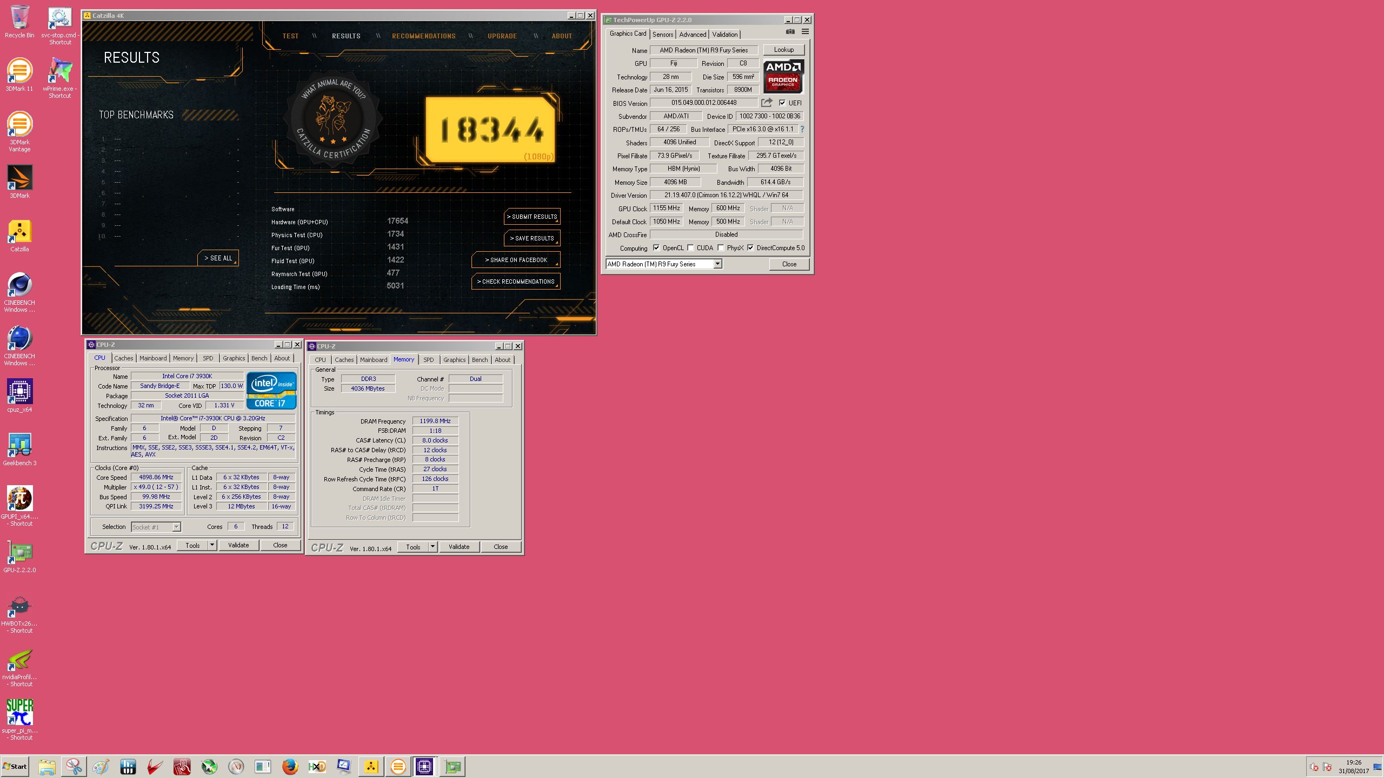Open Caches tab in CPU-Z CPU window
This screenshot has height=778, width=1384.
click(x=123, y=358)
